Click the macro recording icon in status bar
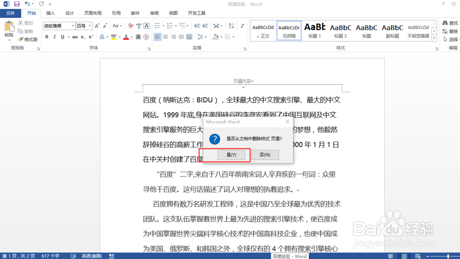Viewport: 460px width, 259px height. coord(111,256)
